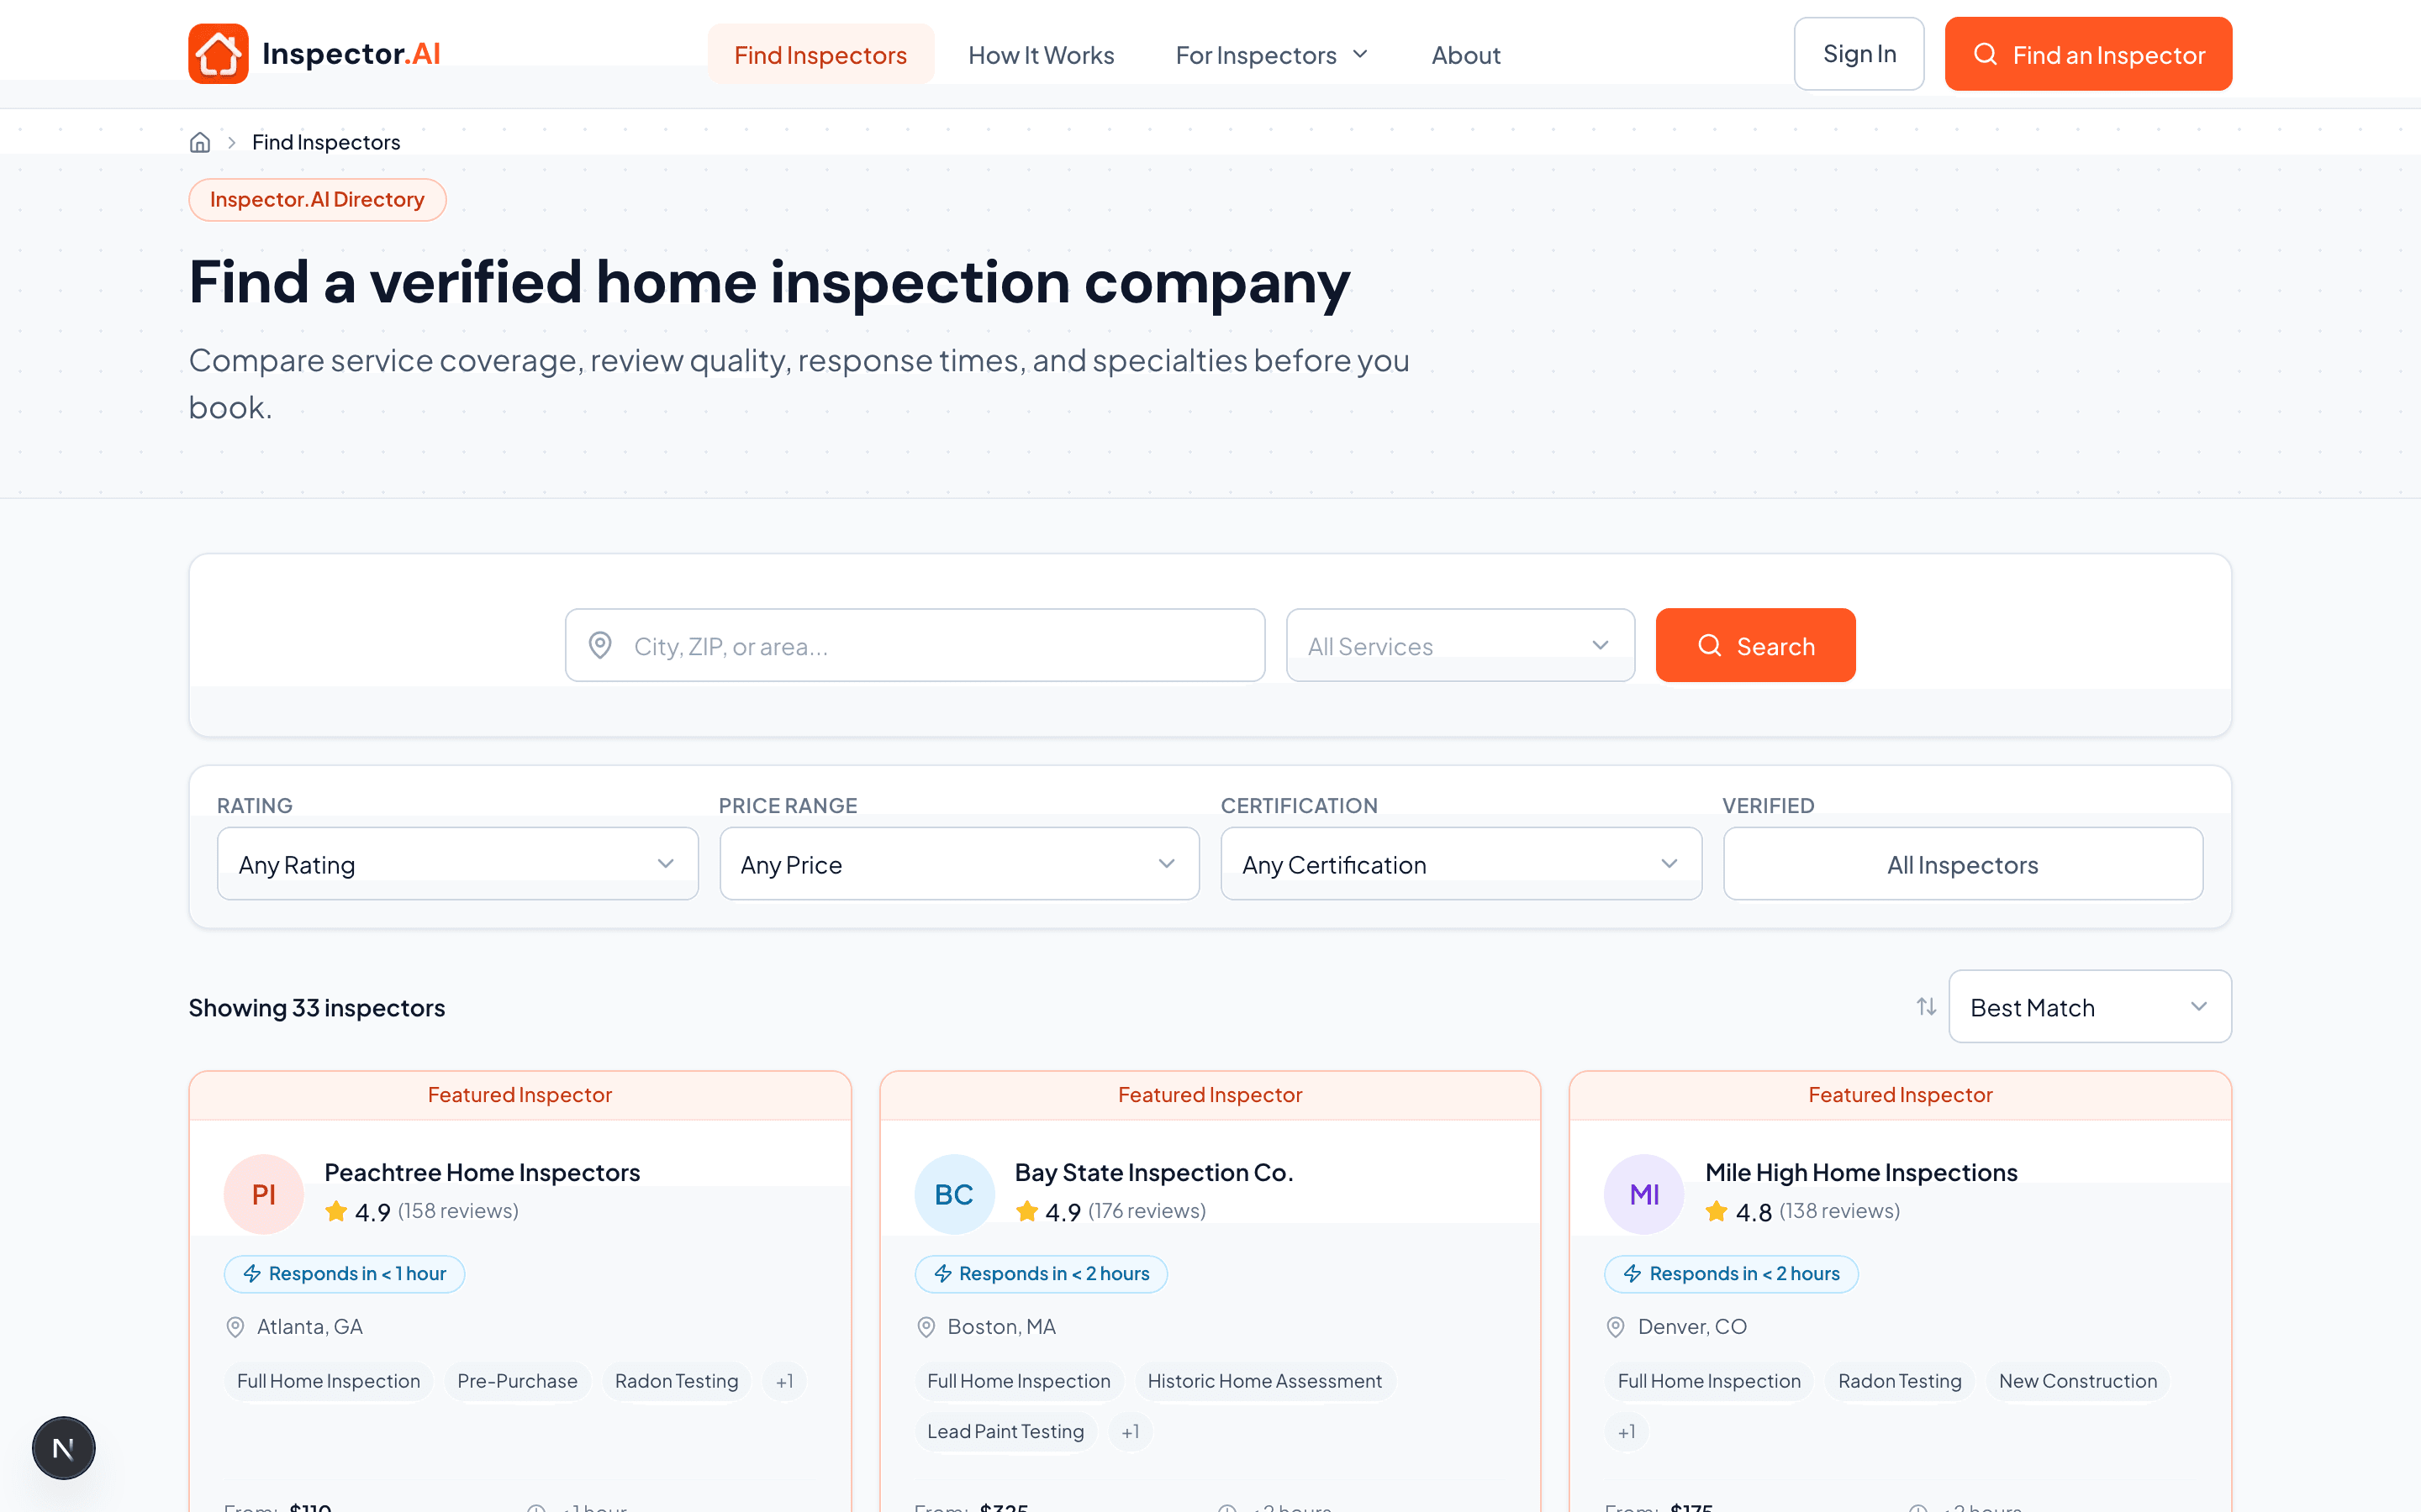
Task: Click the '(158 reviews)' text
Action: click(x=458, y=1211)
